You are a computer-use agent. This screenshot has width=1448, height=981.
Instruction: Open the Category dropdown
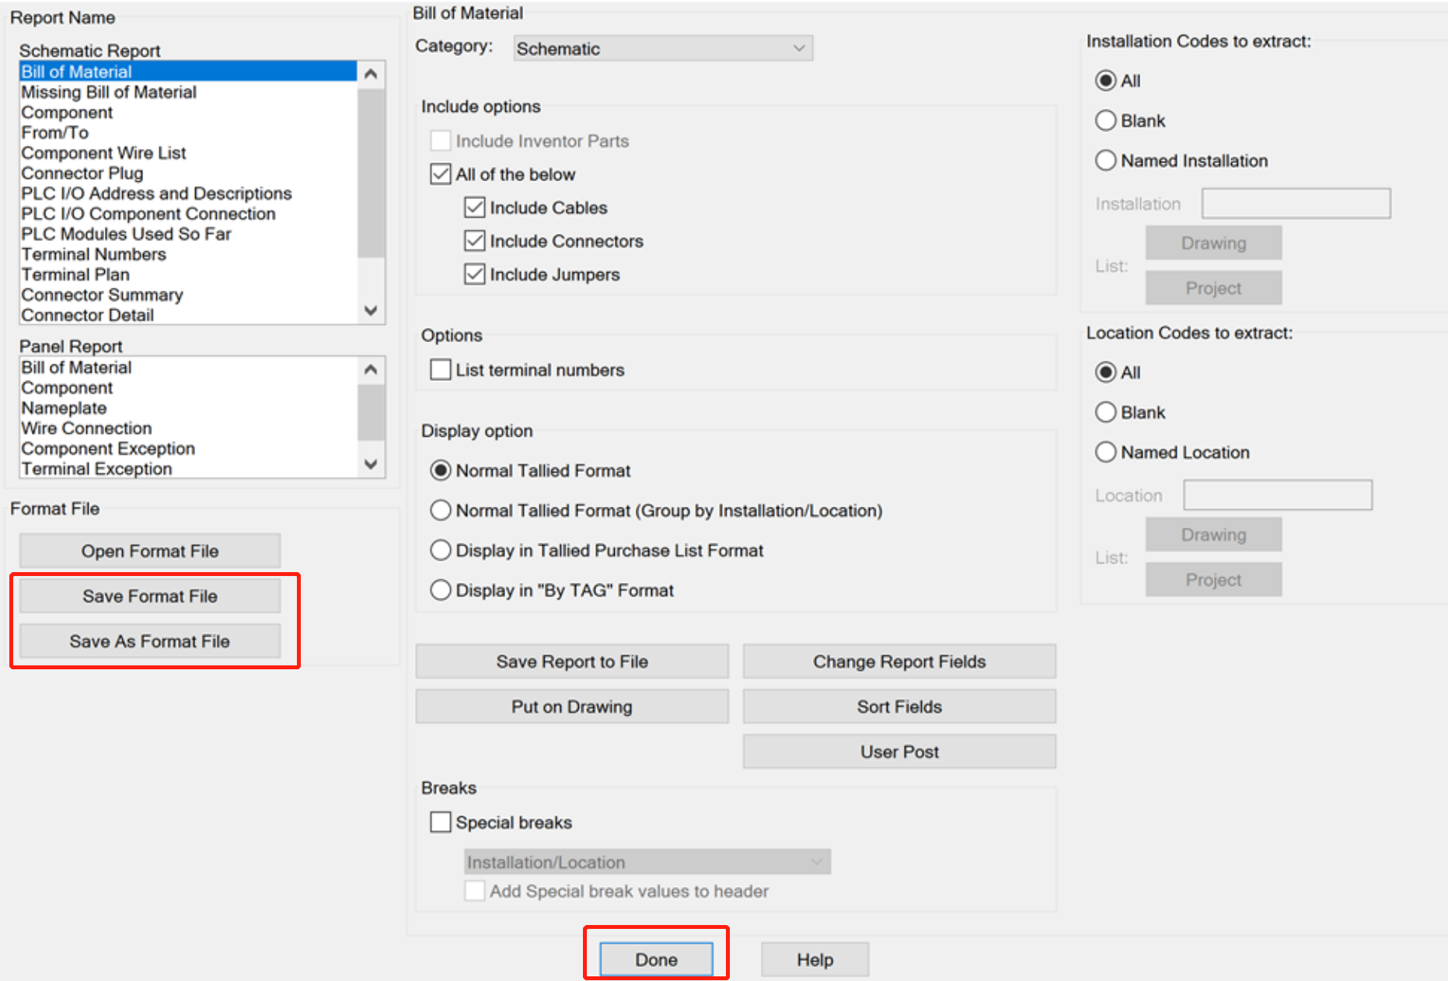point(799,48)
